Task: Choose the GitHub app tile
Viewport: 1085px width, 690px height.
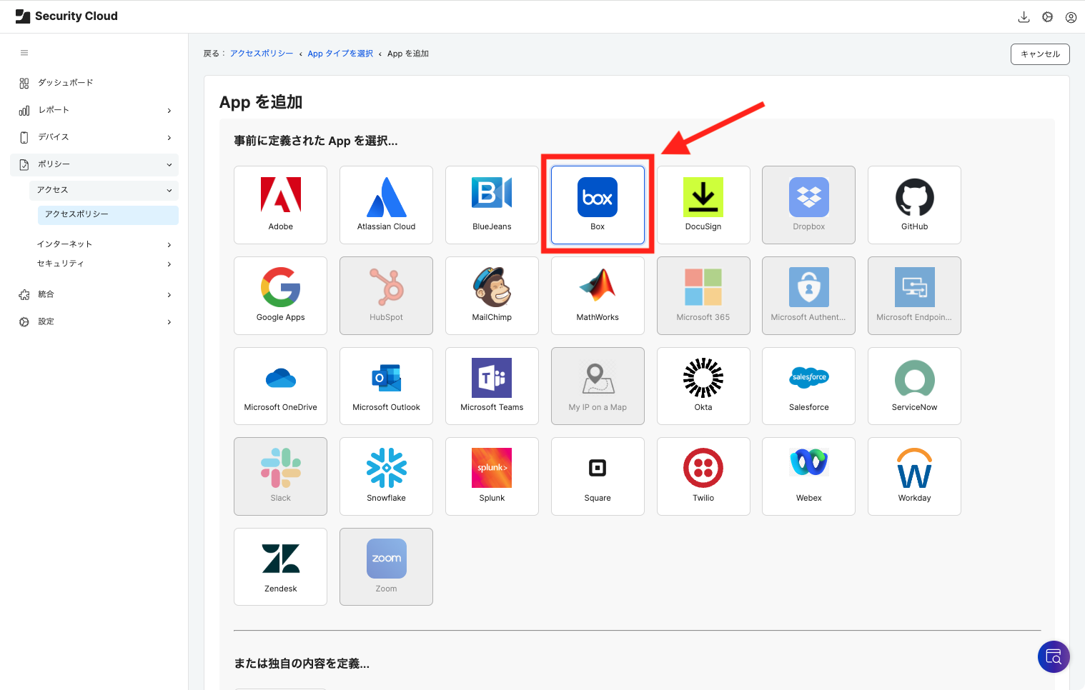Action: 914,205
